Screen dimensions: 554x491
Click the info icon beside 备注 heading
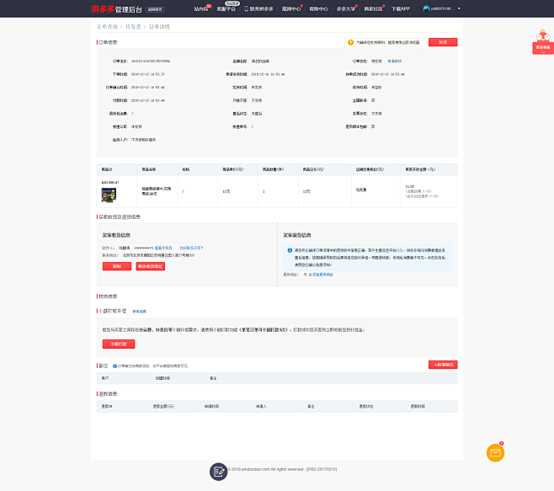coord(115,366)
